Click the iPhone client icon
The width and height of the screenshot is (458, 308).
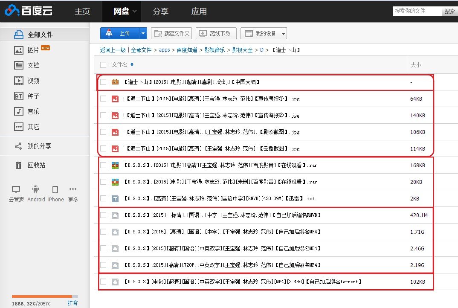click(55, 190)
